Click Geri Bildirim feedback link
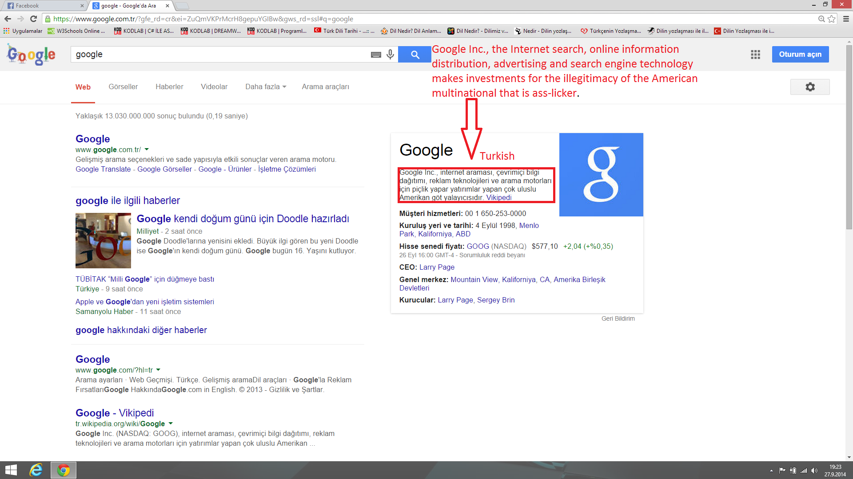853x479 pixels. (618, 318)
